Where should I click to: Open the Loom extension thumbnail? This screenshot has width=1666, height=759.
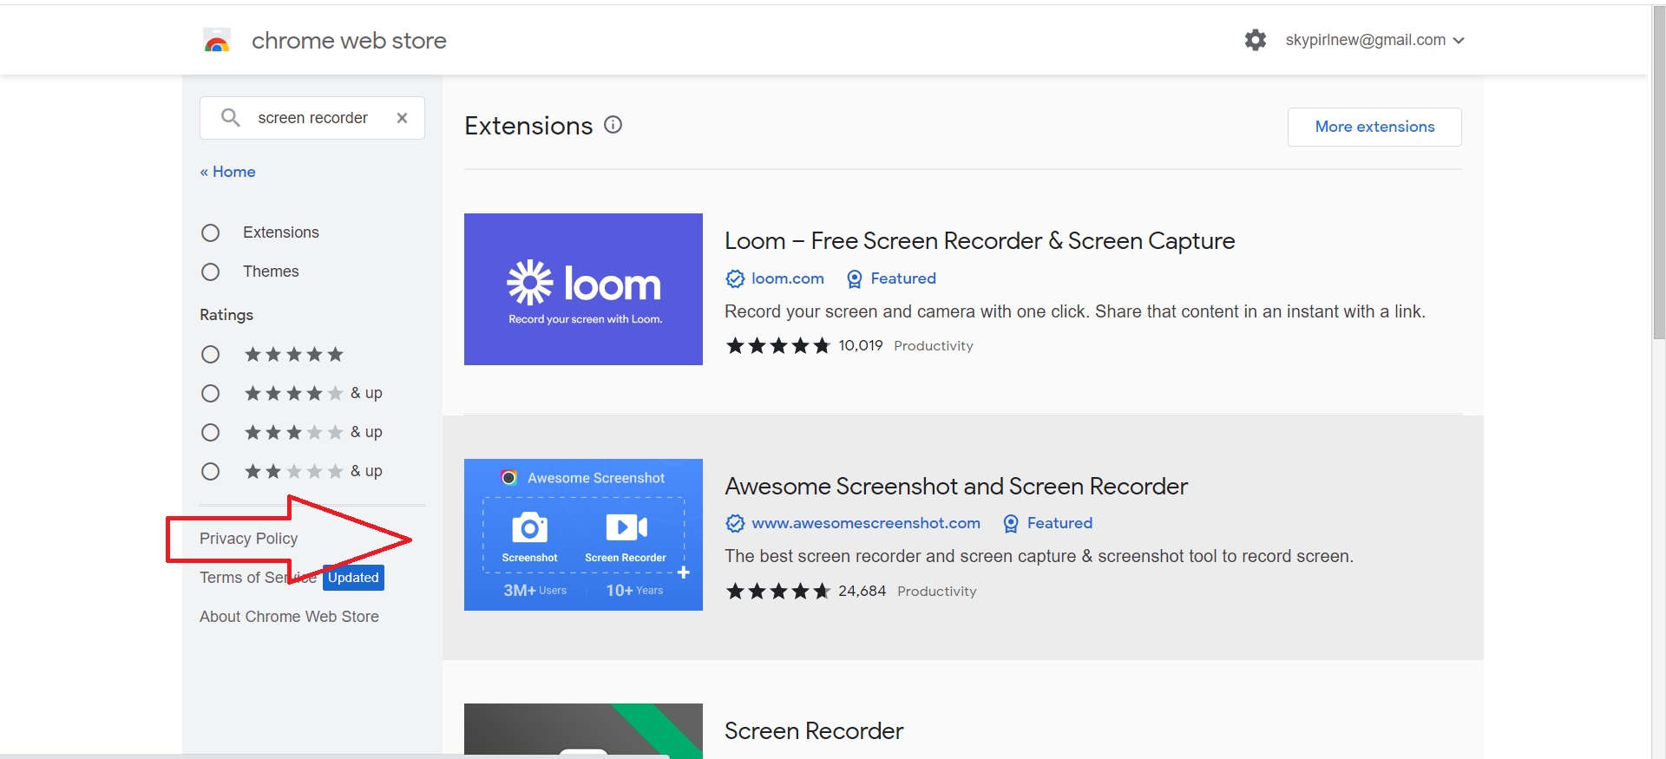coord(583,289)
